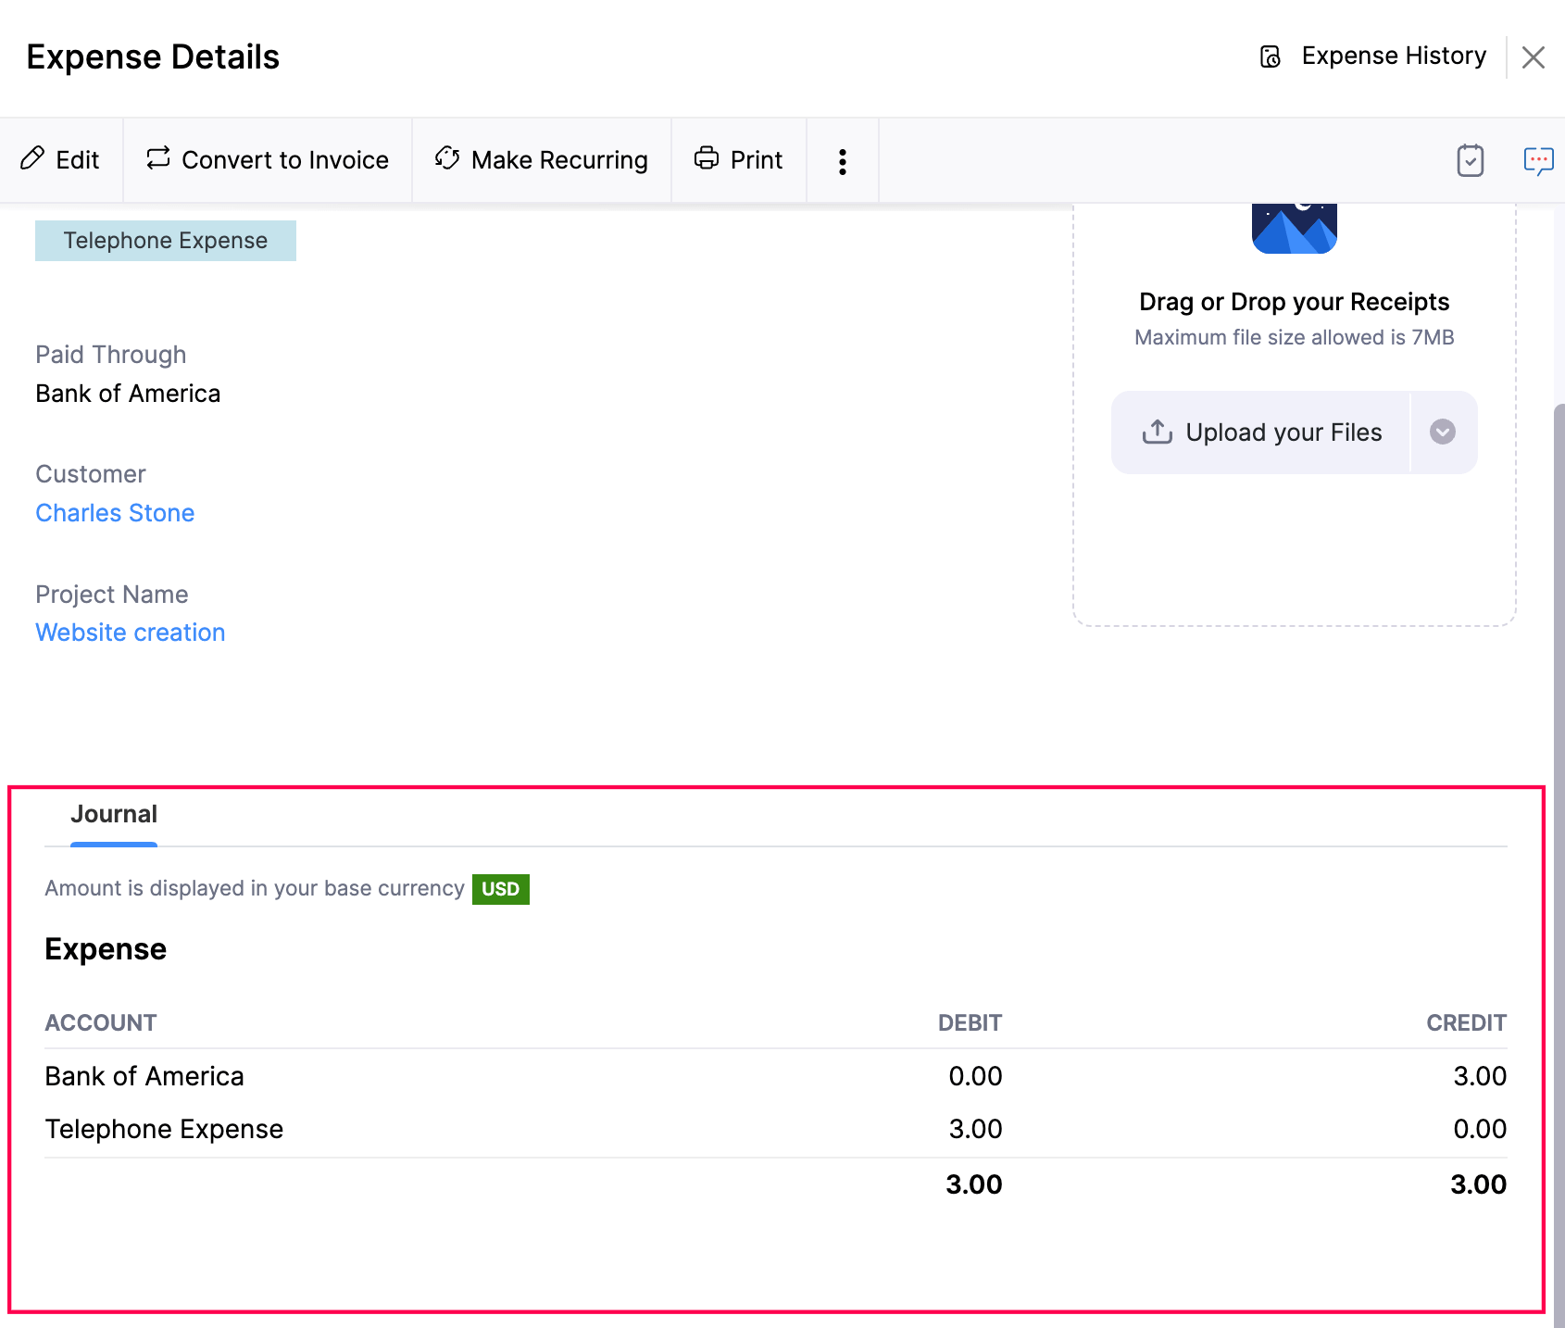The image size is (1565, 1328).
Task: Click the Telephone Expense category tag
Action: point(166,241)
